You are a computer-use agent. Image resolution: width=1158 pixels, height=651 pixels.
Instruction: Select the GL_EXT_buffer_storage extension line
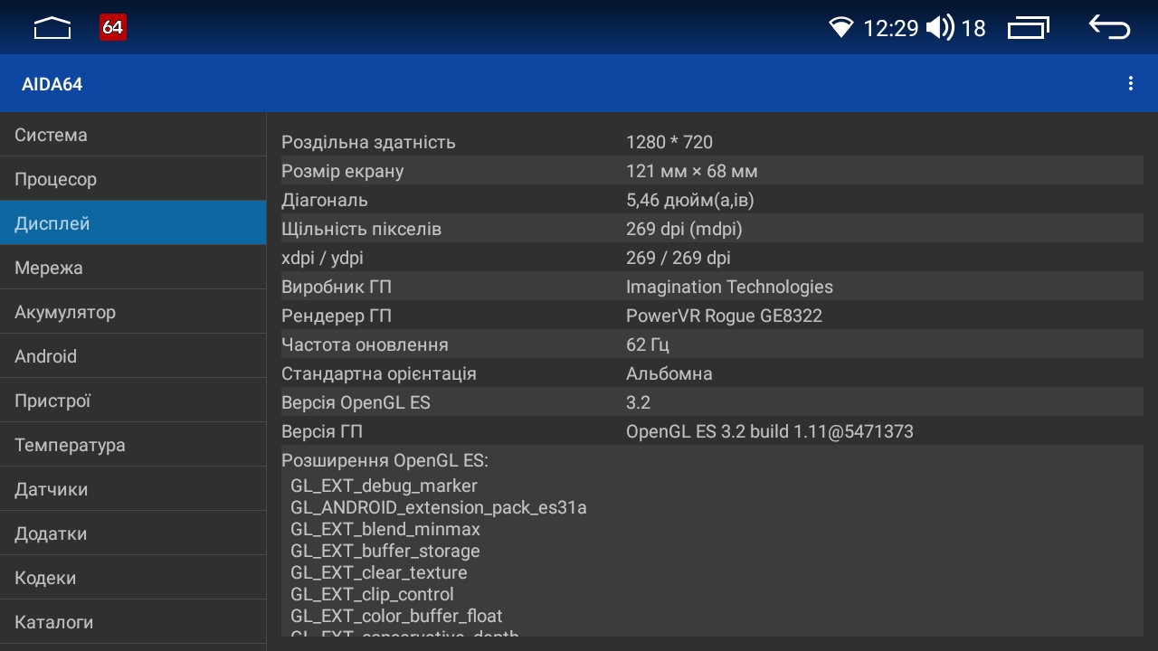385,551
